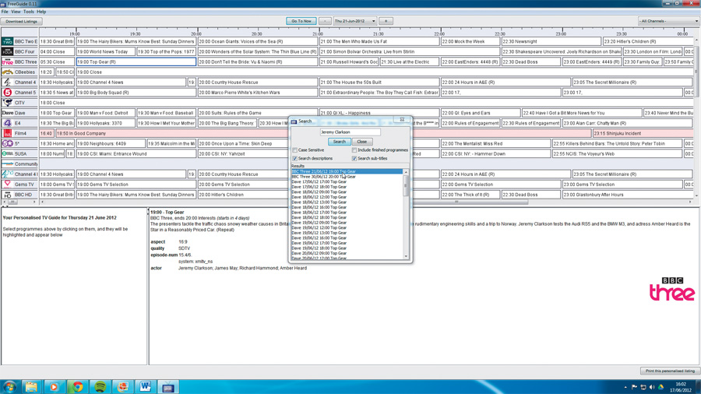Click the search text field with Jeremy Clarkson
Viewport: 701px width, 394px height.
click(x=350, y=132)
